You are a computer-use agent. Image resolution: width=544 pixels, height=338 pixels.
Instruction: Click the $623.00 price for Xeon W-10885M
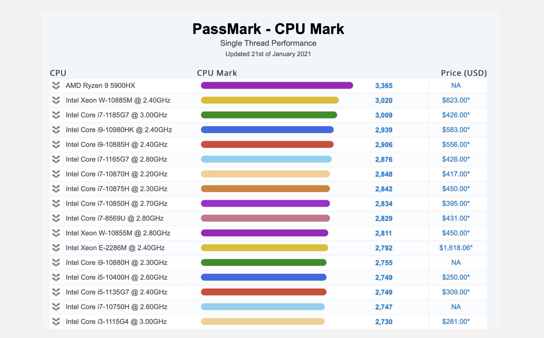(456, 100)
